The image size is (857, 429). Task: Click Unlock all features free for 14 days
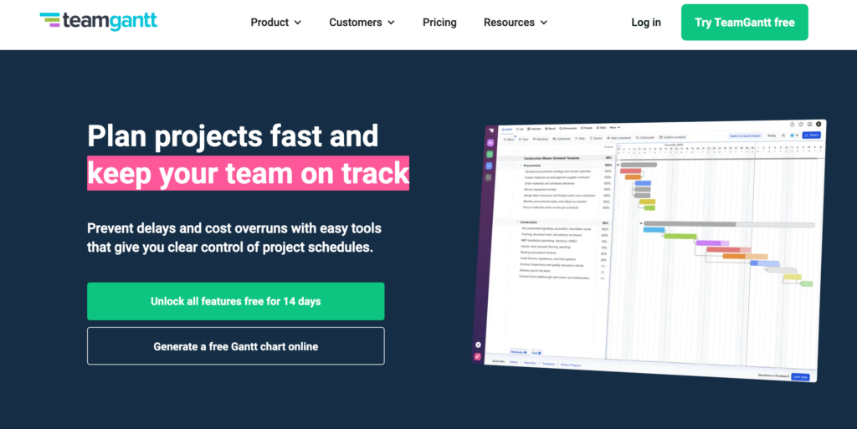[x=235, y=301]
